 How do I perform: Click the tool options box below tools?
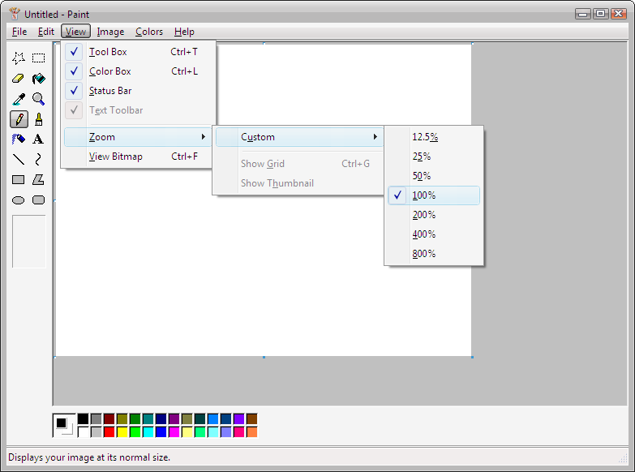29,242
